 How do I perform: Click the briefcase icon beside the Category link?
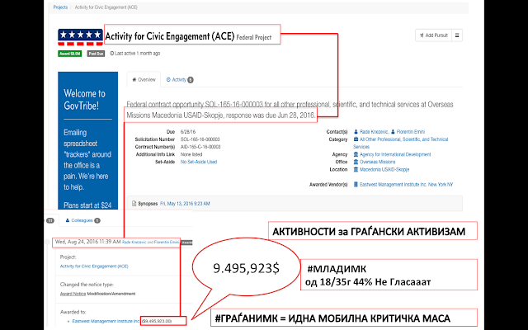coord(356,139)
